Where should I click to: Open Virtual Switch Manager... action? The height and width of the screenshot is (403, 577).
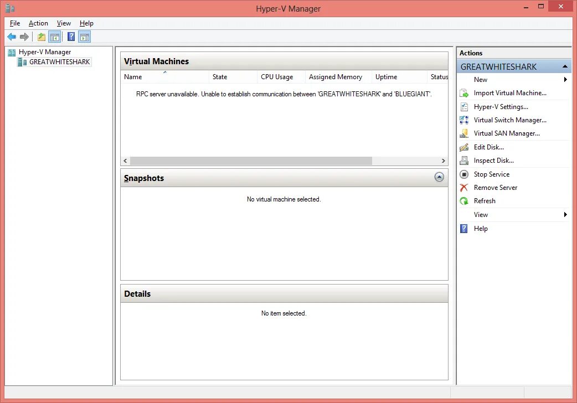510,120
